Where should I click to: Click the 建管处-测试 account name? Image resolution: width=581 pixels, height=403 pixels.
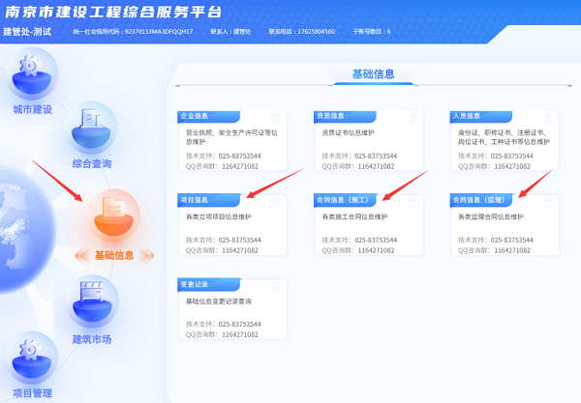pos(27,31)
